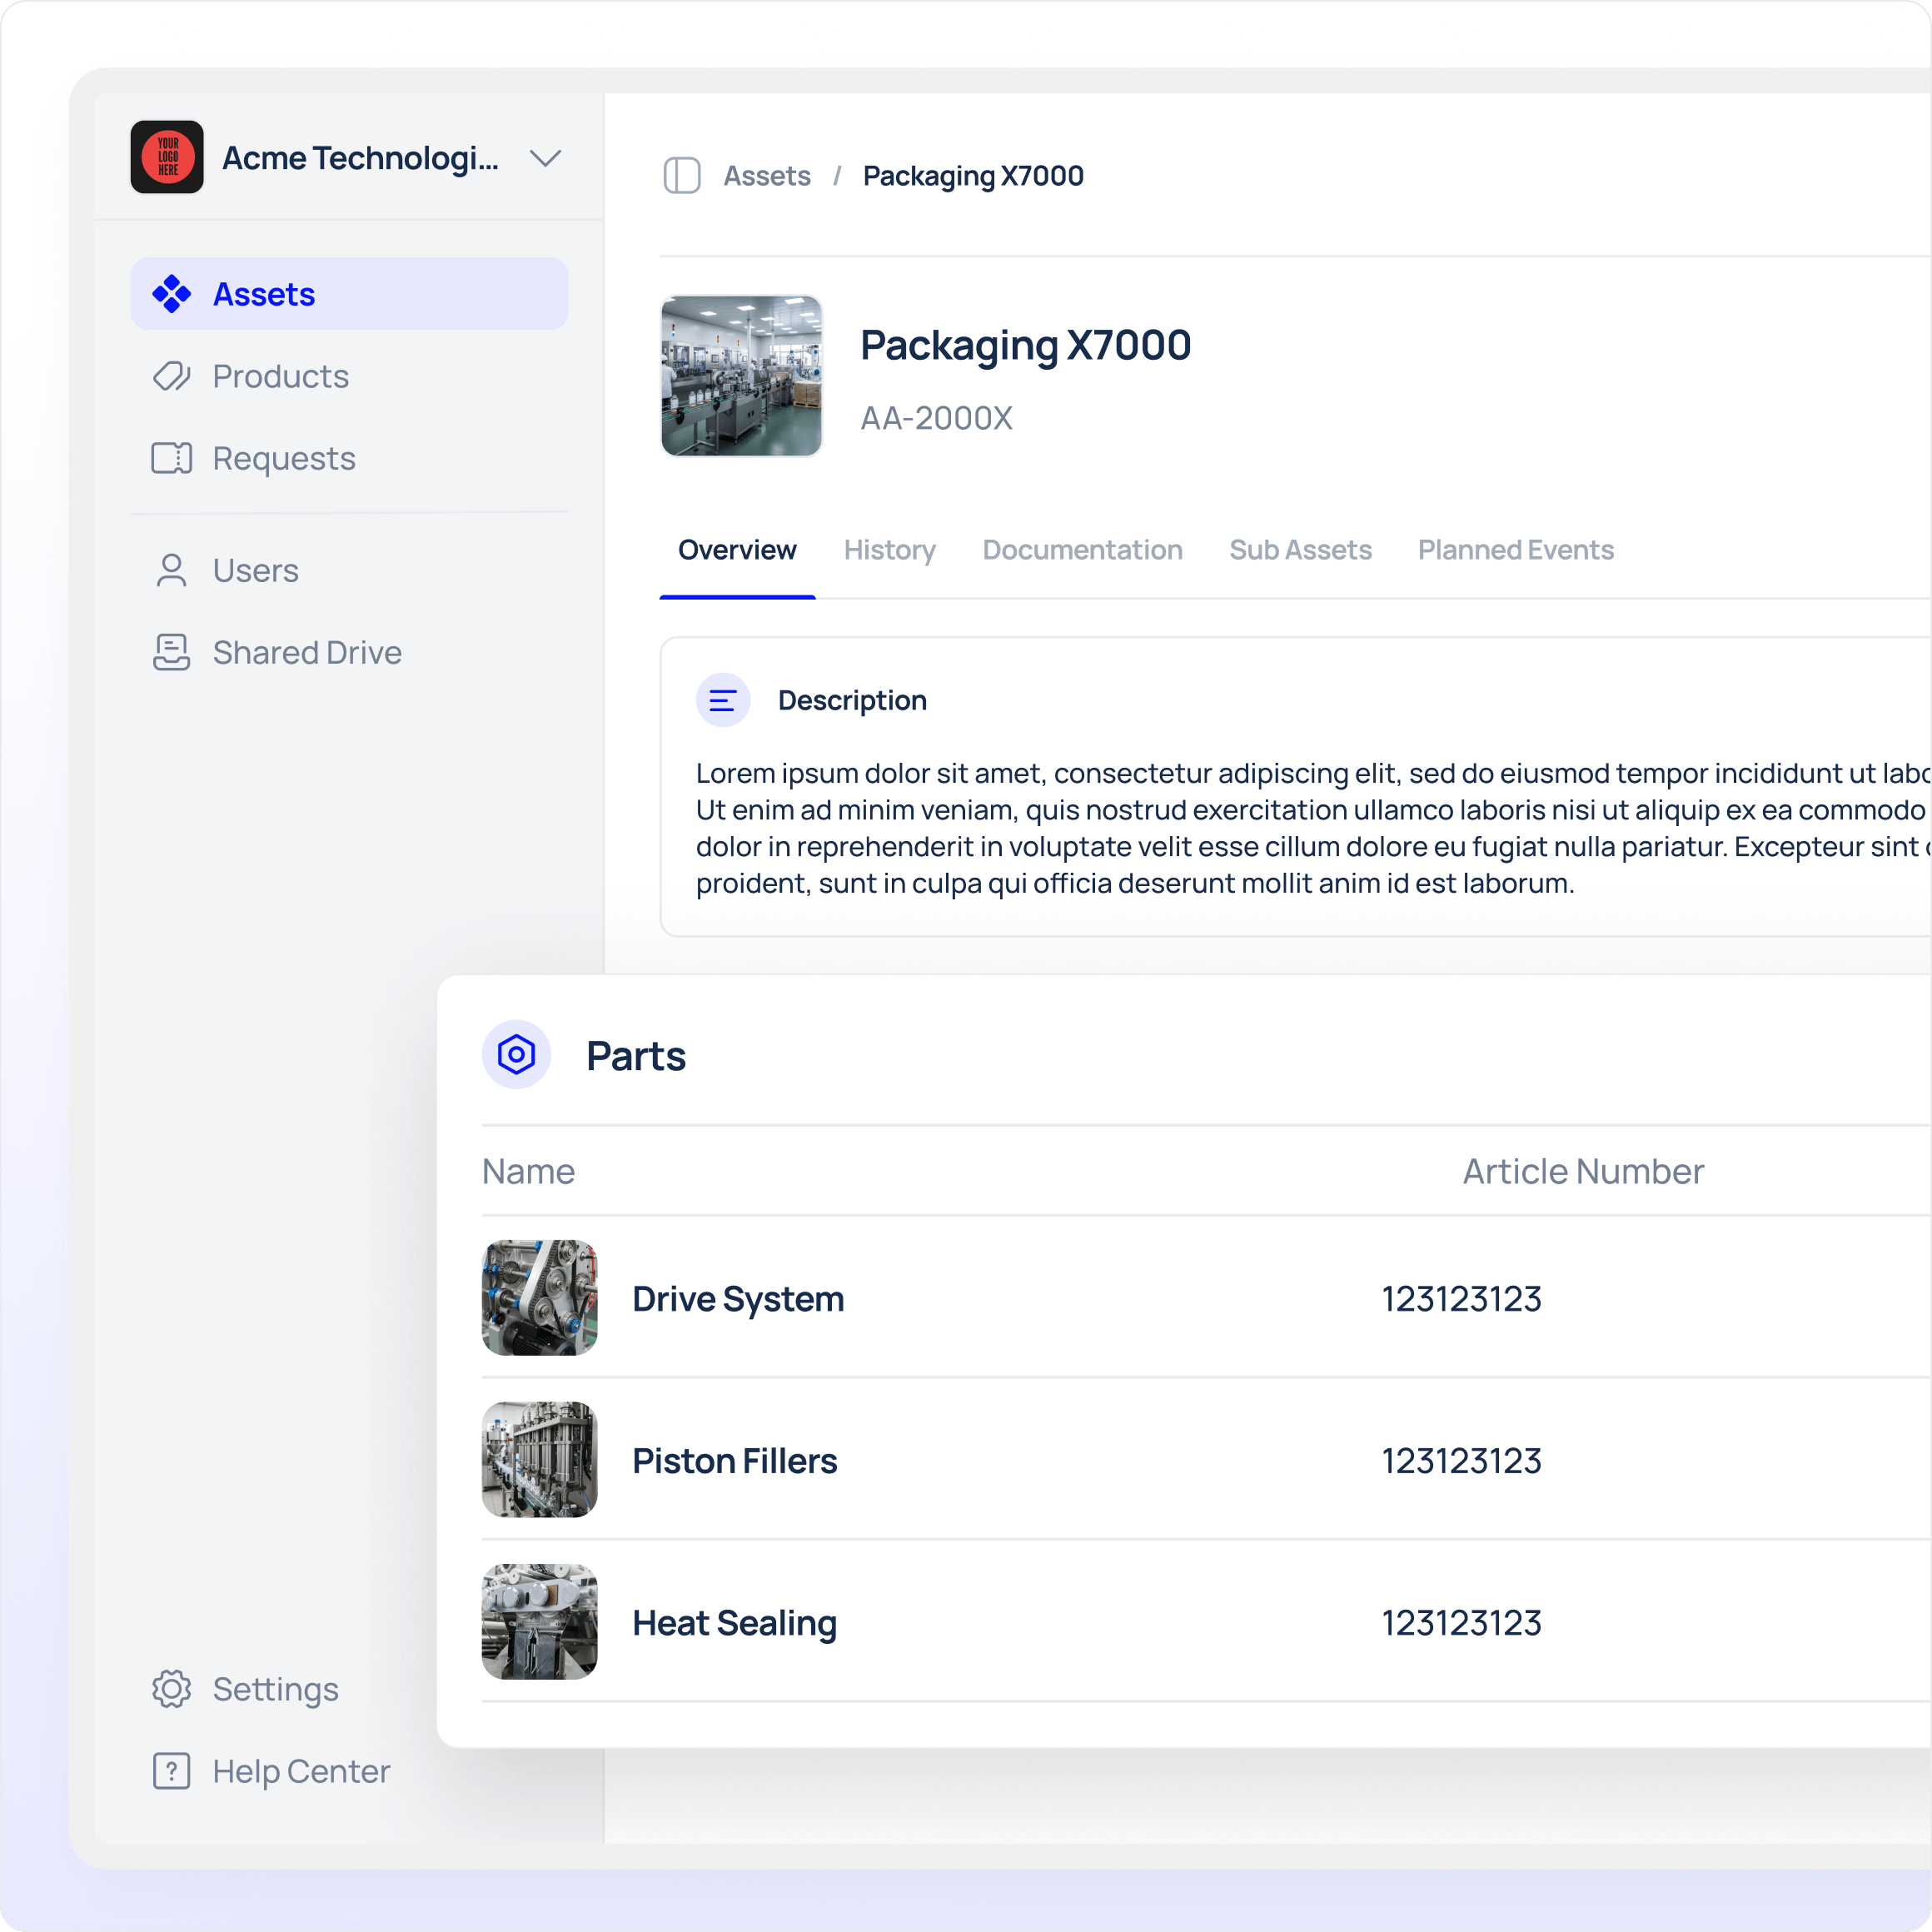Expand the Acme Technologies organization dropdown chevron
The image size is (1932, 1932).
coord(545,158)
